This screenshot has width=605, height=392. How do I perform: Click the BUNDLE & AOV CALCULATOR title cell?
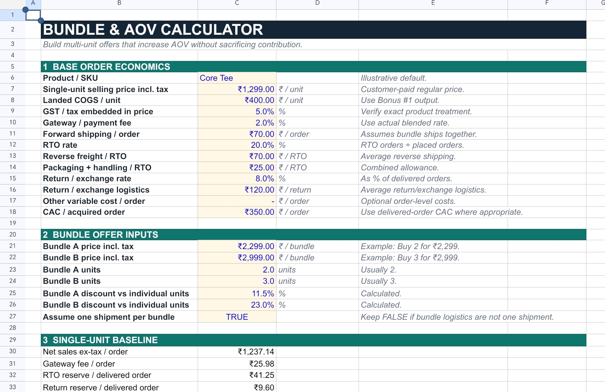[x=314, y=29]
